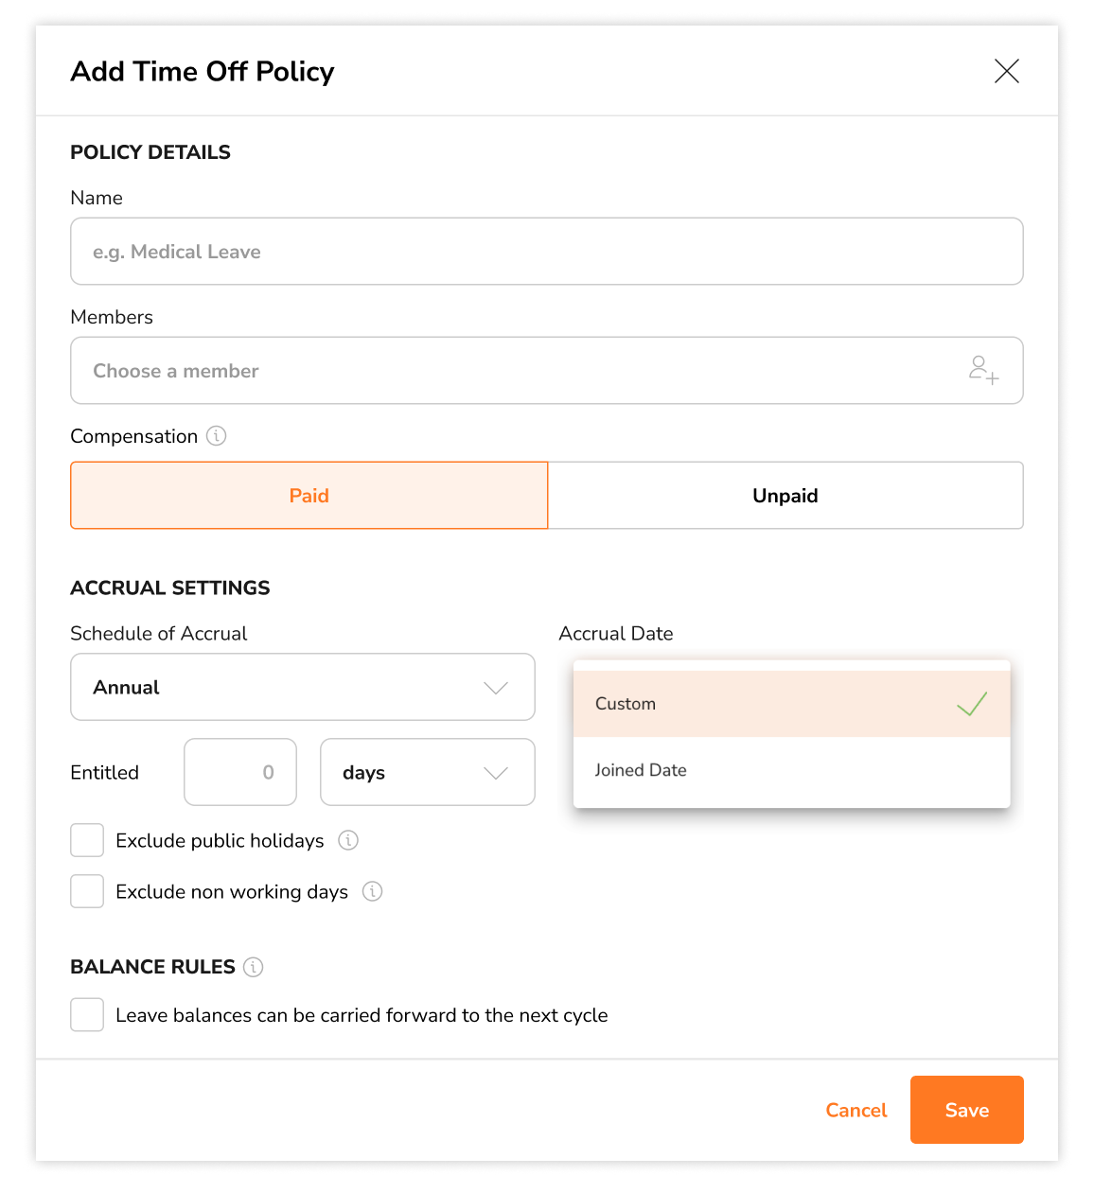Switch compensation to Unpaid

tap(785, 495)
